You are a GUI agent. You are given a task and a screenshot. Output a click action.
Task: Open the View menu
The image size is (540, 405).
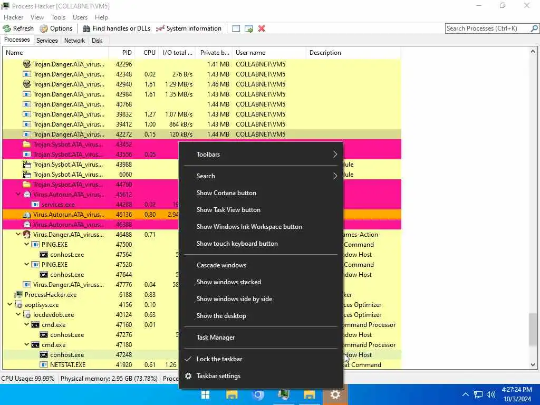coord(37,17)
